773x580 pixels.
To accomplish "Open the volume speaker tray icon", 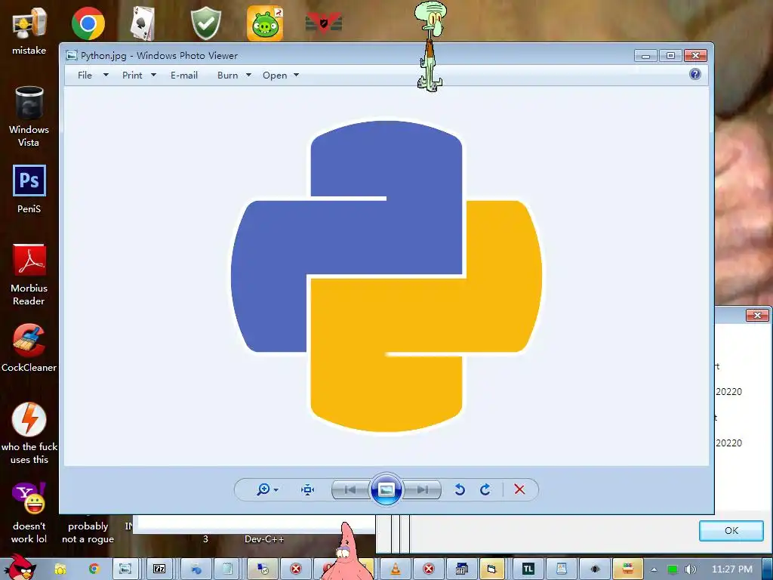I will 690,569.
